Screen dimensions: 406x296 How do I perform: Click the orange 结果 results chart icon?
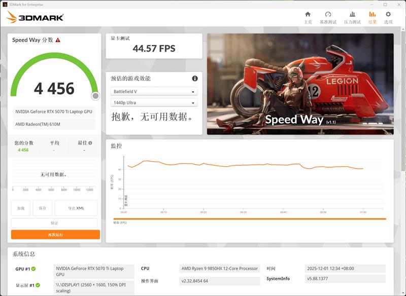(x=372, y=15)
